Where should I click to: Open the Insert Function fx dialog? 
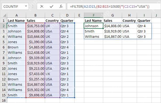pyautogui.click(x=61, y=6)
